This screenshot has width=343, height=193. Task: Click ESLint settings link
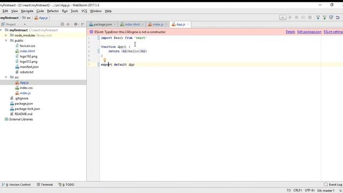pyautogui.click(x=333, y=32)
